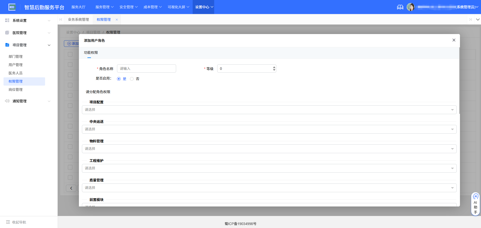Image resolution: width=481 pixels, height=228 pixels.
Task: Select the 是 radio button for 是否启用
Action: [x=119, y=79]
